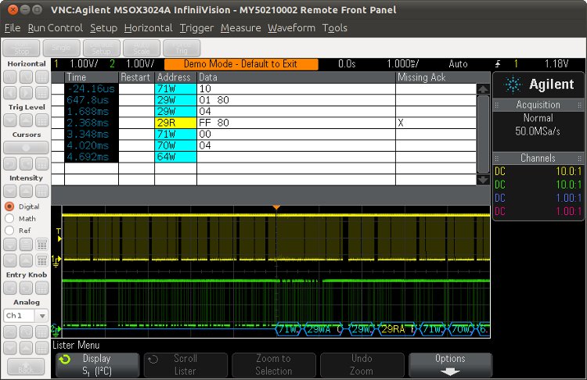The width and height of the screenshot is (587, 380).
Task: Click the Cursors knob push button
Action: coord(26,147)
